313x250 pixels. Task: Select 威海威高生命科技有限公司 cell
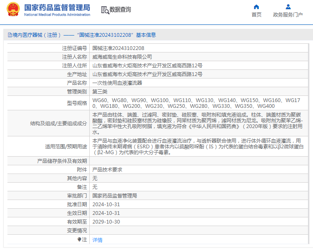pyautogui.click(x=122, y=57)
